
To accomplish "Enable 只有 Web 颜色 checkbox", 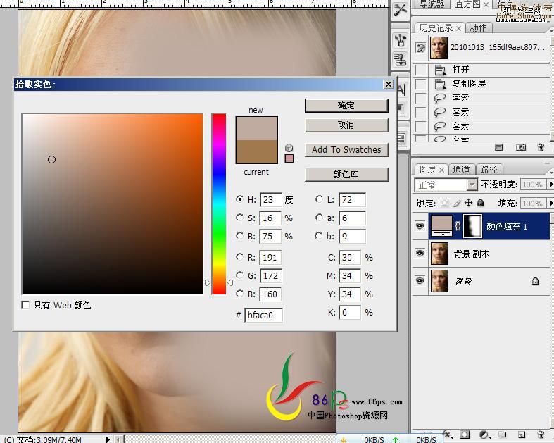I will [x=25, y=305].
